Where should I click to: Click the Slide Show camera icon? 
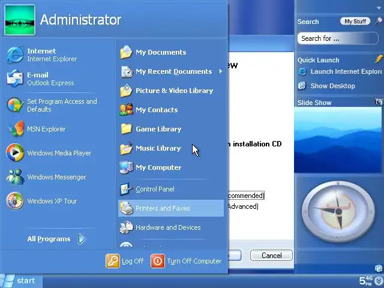[379, 101]
